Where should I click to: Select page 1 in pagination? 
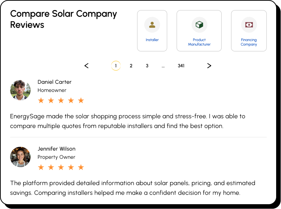coord(116,66)
